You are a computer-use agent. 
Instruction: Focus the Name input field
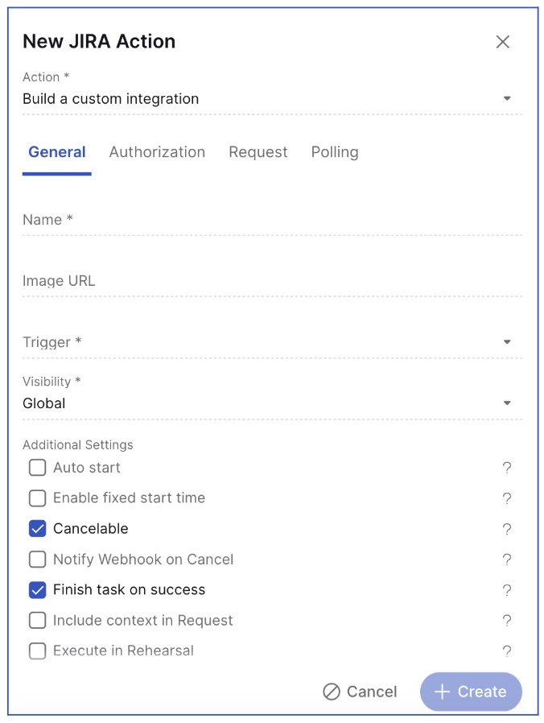tap(272, 220)
